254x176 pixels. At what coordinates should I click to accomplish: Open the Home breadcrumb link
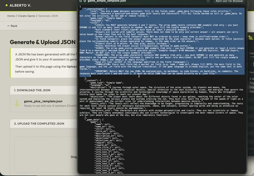[11, 16]
